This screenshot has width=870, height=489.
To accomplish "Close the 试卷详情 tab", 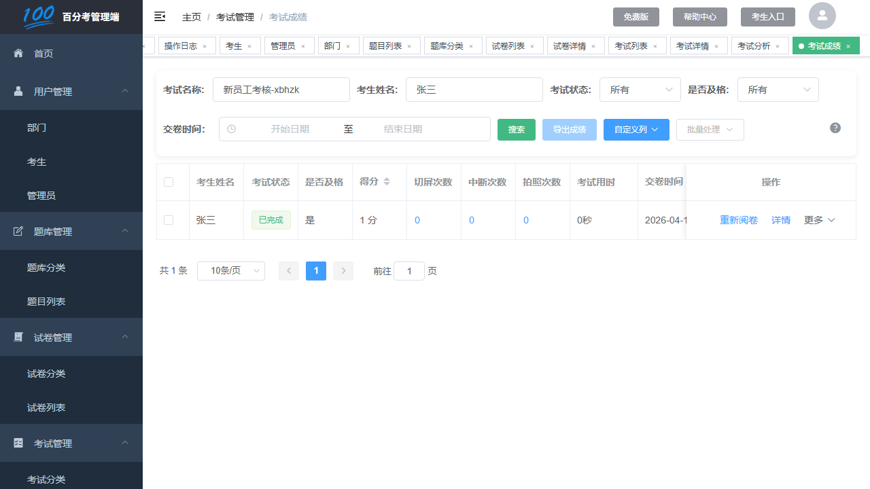I will 593,46.
